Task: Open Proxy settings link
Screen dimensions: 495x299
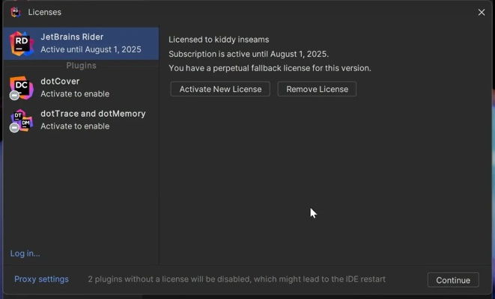Action: [x=42, y=280]
